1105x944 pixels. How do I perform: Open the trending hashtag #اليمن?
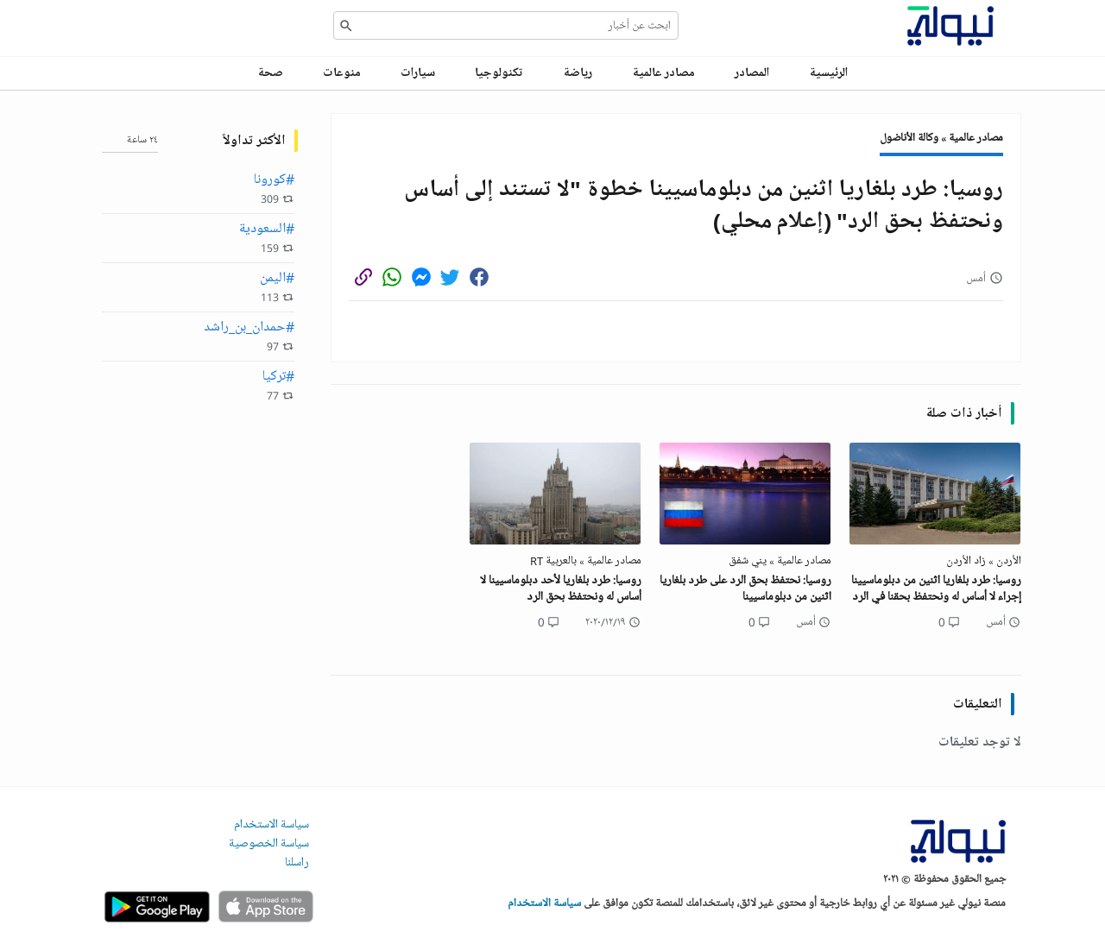click(277, 278)
